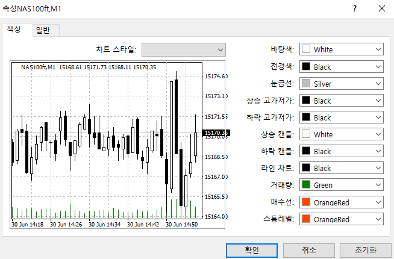Click the 초기화 reset button
The width and height of the screenshot is (394, 259).
(x=366, y=250)
